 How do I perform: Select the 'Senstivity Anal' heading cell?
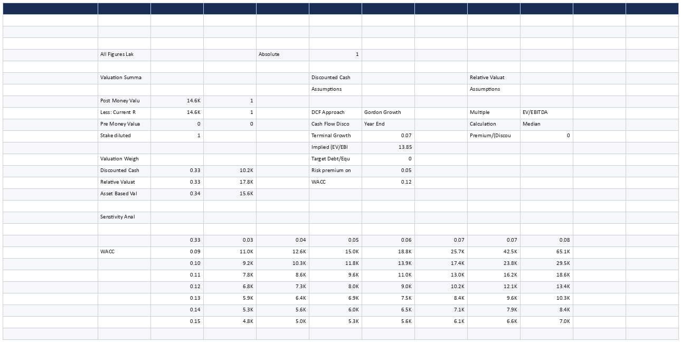click(x=124, y=217)
